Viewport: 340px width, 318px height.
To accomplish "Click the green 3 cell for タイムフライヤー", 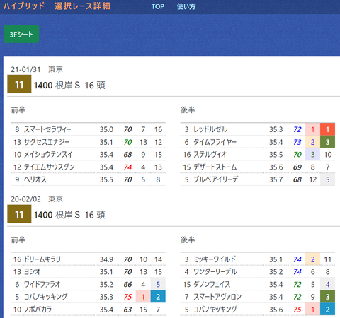I will 327,142.
